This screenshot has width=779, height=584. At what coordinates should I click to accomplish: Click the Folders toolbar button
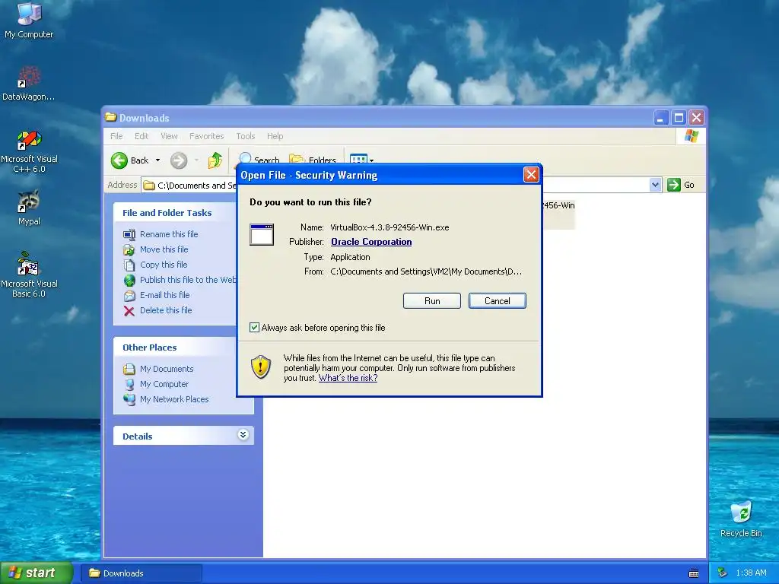click(x=313, y=160)
